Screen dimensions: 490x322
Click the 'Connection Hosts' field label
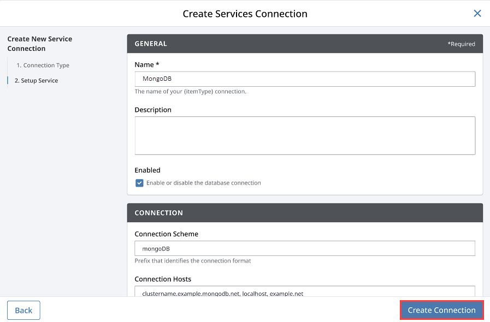(x=163, y=279)
